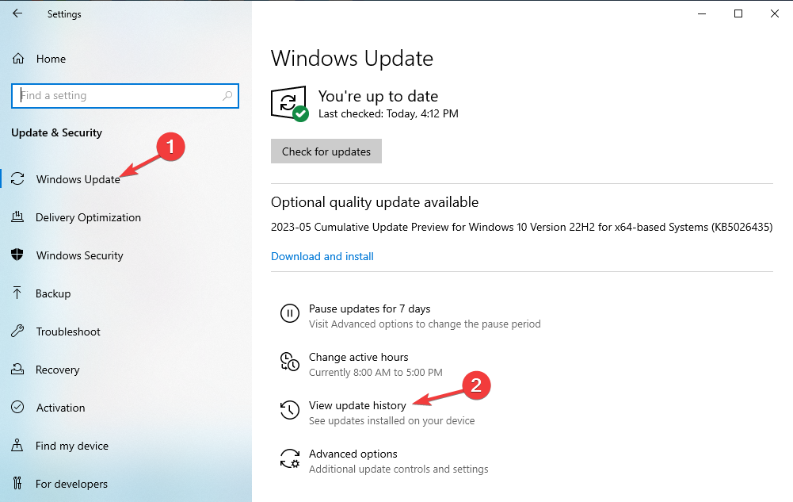The width and height of the screenshot is (793, 502).
Task: Minimize the Settings window
Action: click(x=702, y=13)
